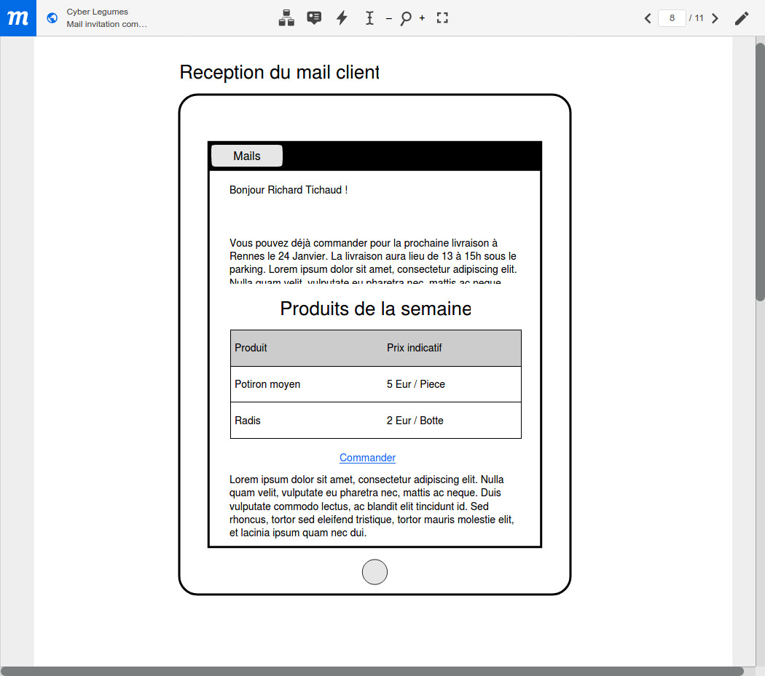
Task: Click the vertical scrollbar thumb
Action: 760,171
